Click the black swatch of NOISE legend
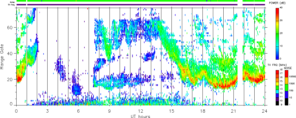 286,102
